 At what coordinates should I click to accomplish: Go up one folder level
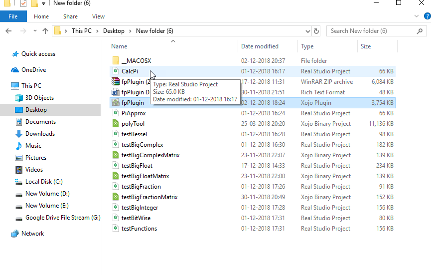[x=45, y=31]
